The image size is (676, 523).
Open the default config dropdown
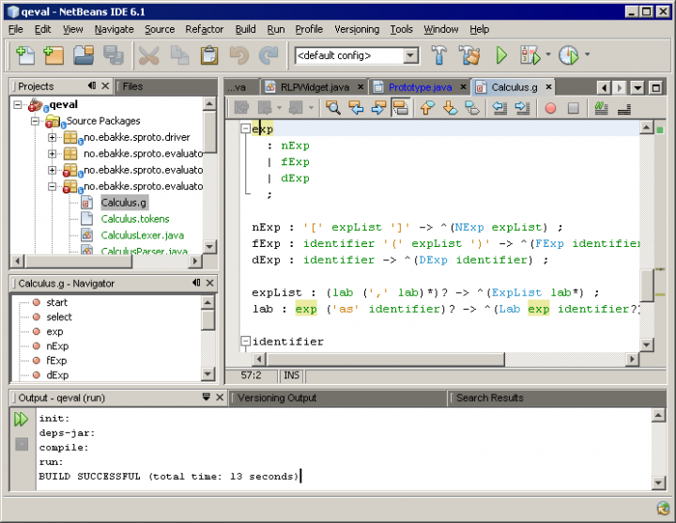click(x=410, y=55)
